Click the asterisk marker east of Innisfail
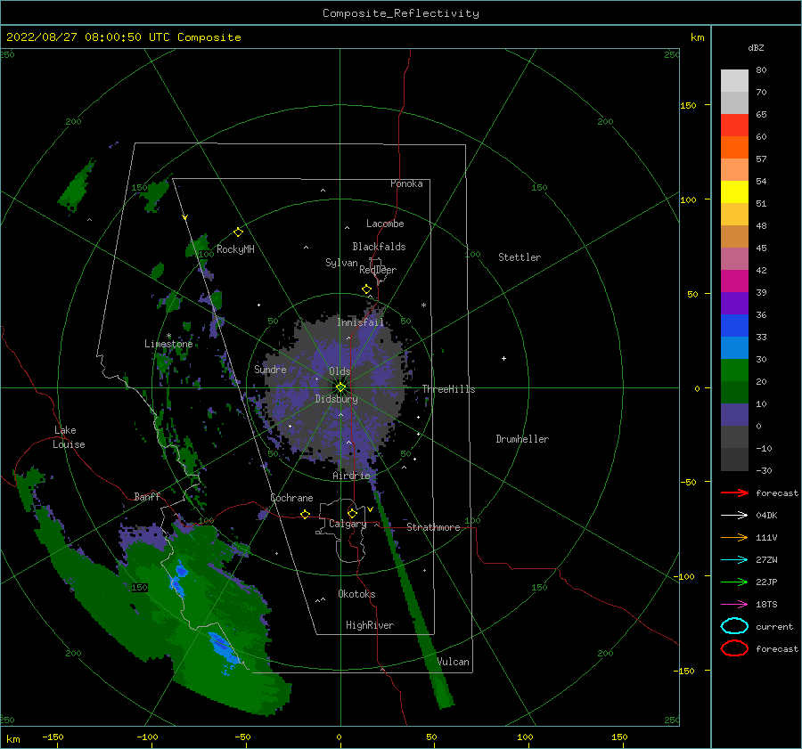The height and width of the screenshot is (749, 802). tap(423, 305)
